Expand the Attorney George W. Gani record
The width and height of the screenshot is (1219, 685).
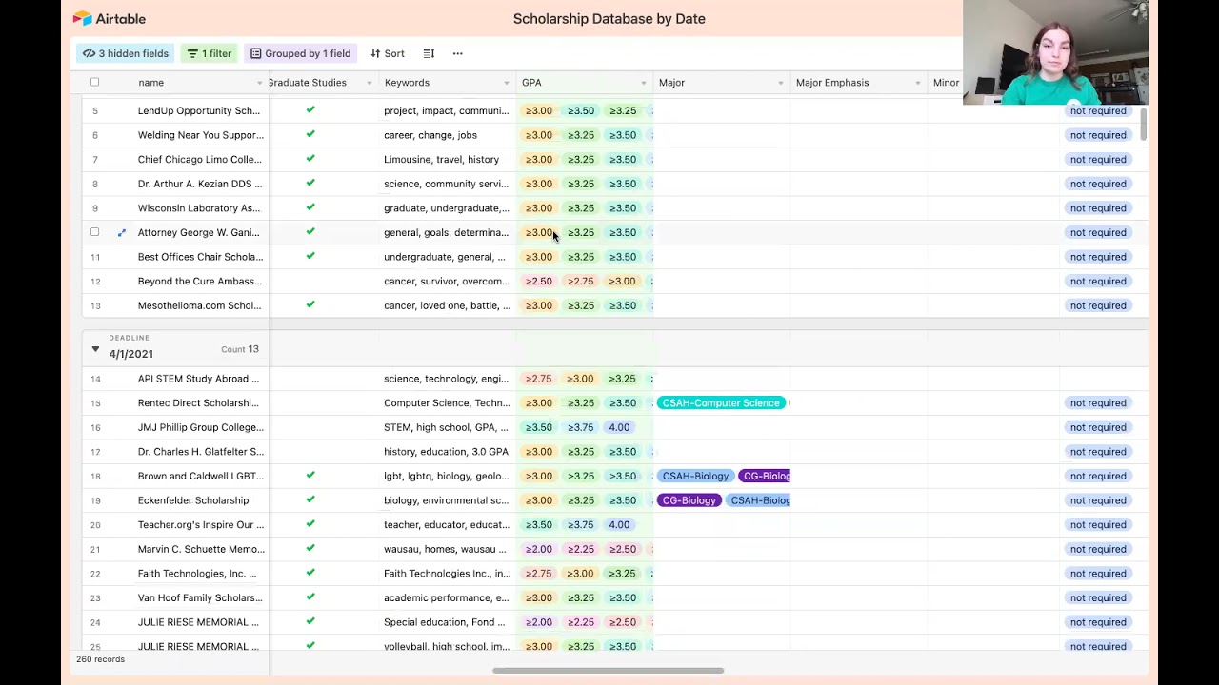[x=121, y=232]
